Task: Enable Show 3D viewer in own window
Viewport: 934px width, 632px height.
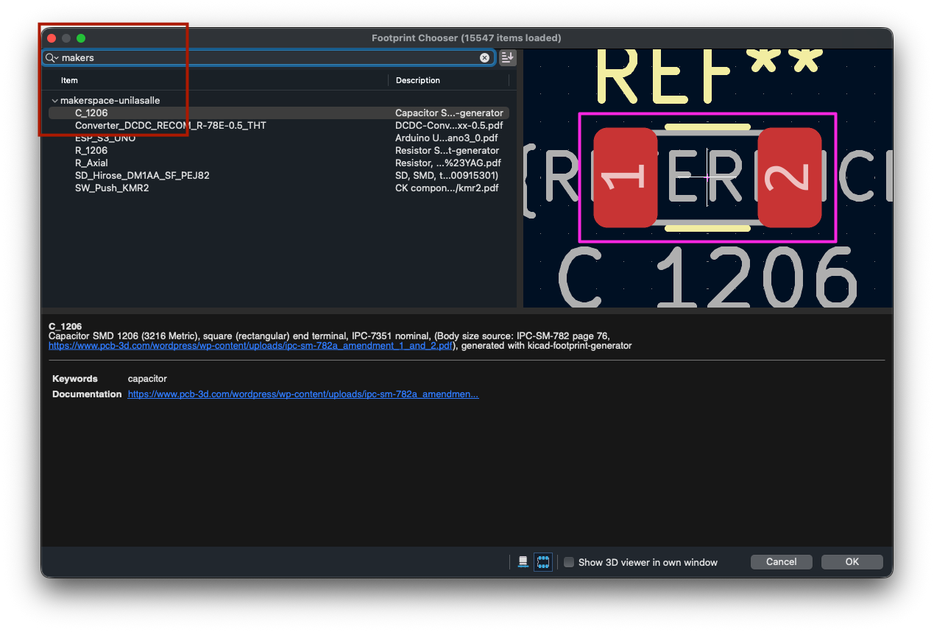Action: 569,562
